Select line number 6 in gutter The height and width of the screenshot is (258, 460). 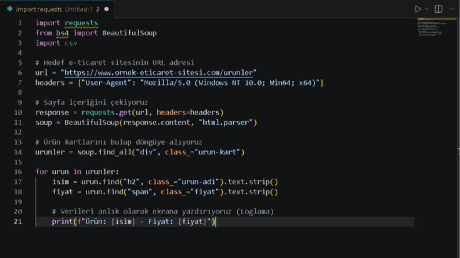20,72
